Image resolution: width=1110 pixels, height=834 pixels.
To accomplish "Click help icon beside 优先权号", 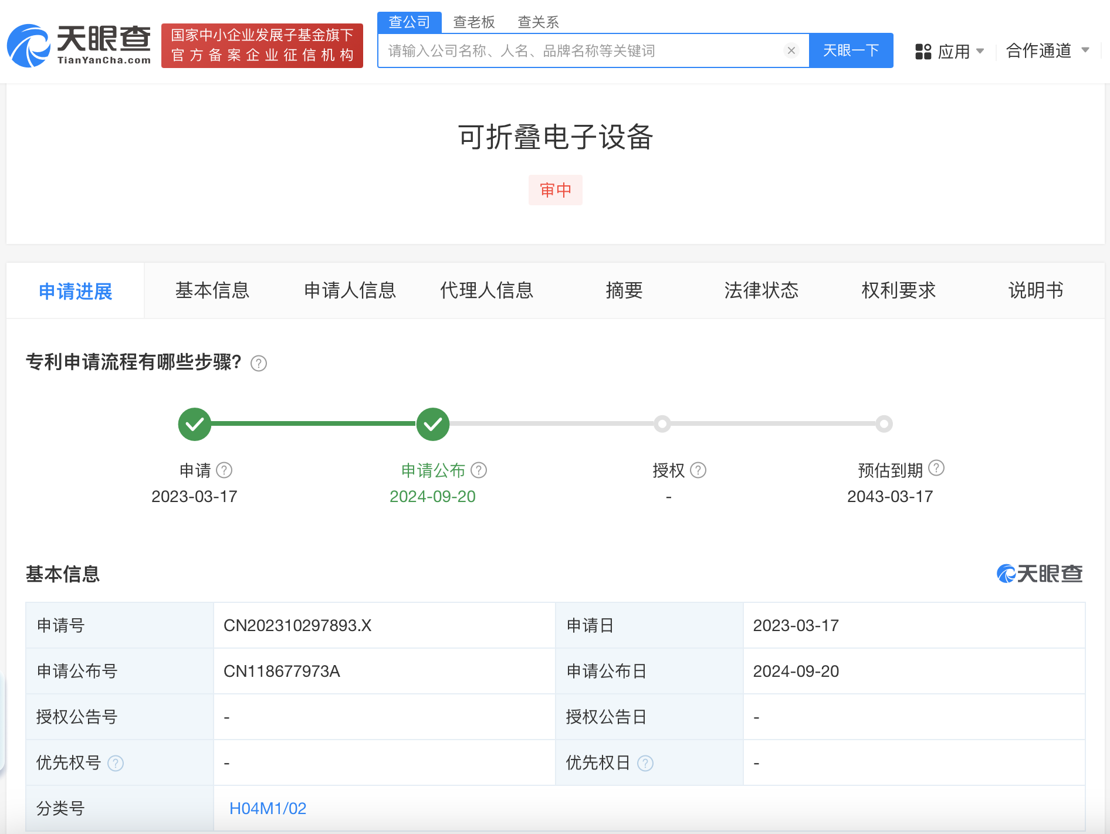I will pos(116,763).
